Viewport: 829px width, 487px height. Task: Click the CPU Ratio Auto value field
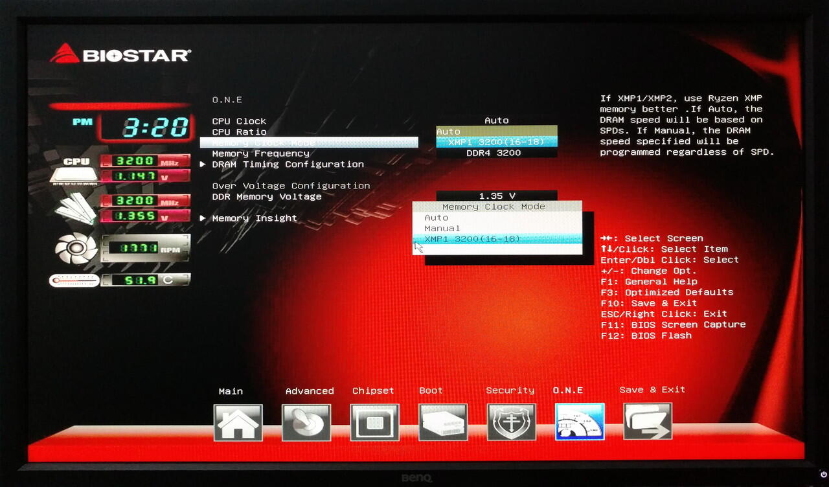coord(497,131)
